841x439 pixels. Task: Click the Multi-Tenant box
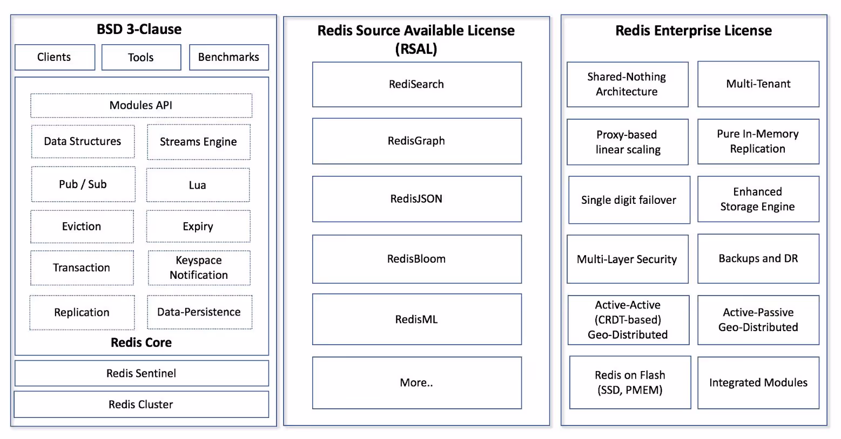point(758,84)
